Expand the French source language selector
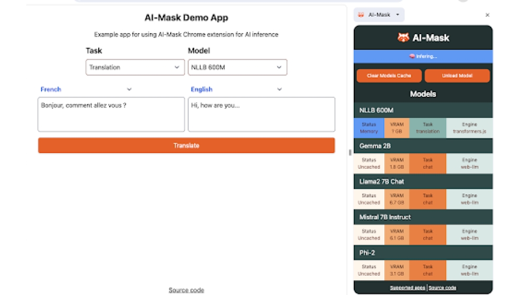Image resolution: width=525 pixels, height=295 pixels. tap(86, 89)
